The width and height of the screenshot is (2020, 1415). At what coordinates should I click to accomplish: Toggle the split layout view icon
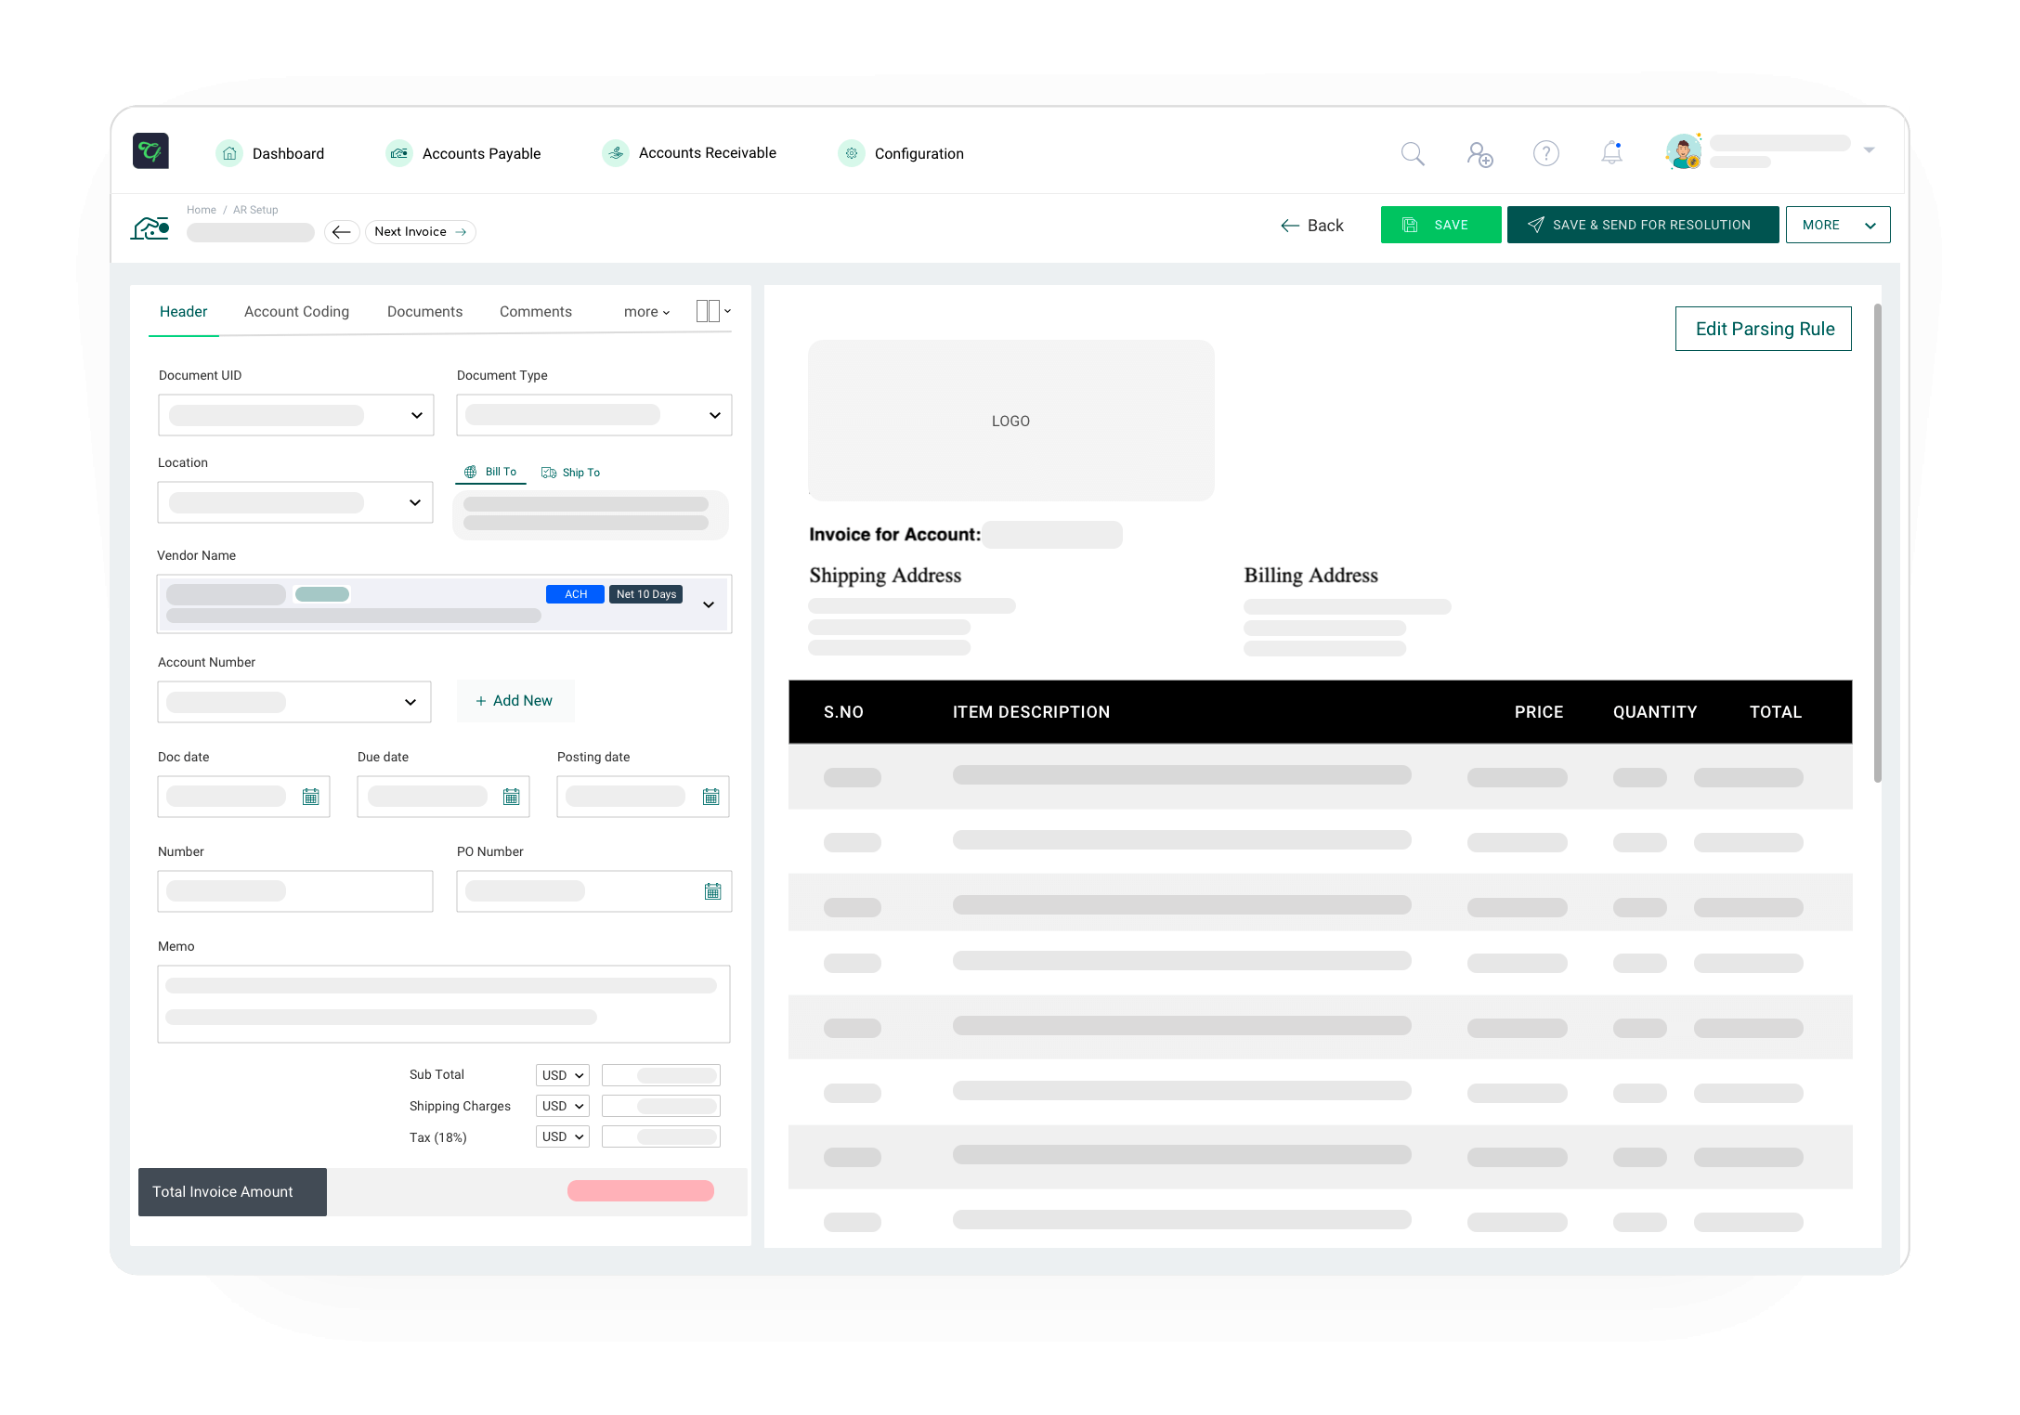pyautogui.click(x=709, y=310)
